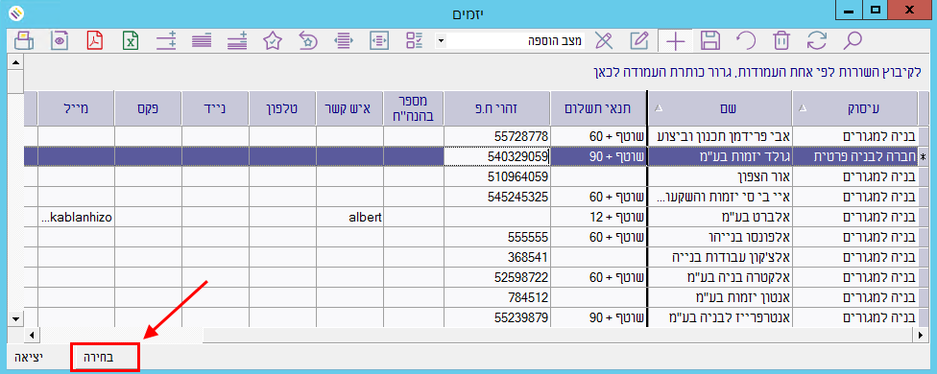This screenshot has width=937, height=374.
Task: Click the cell with value 510964059
Action: coord(496,176)
